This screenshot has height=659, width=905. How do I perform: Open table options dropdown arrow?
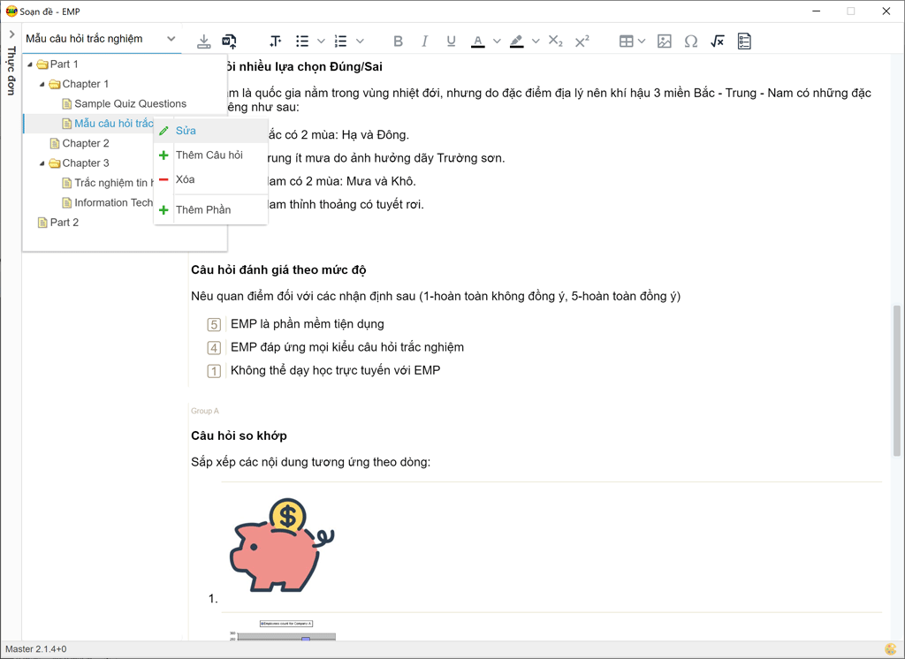coord(642,41)
